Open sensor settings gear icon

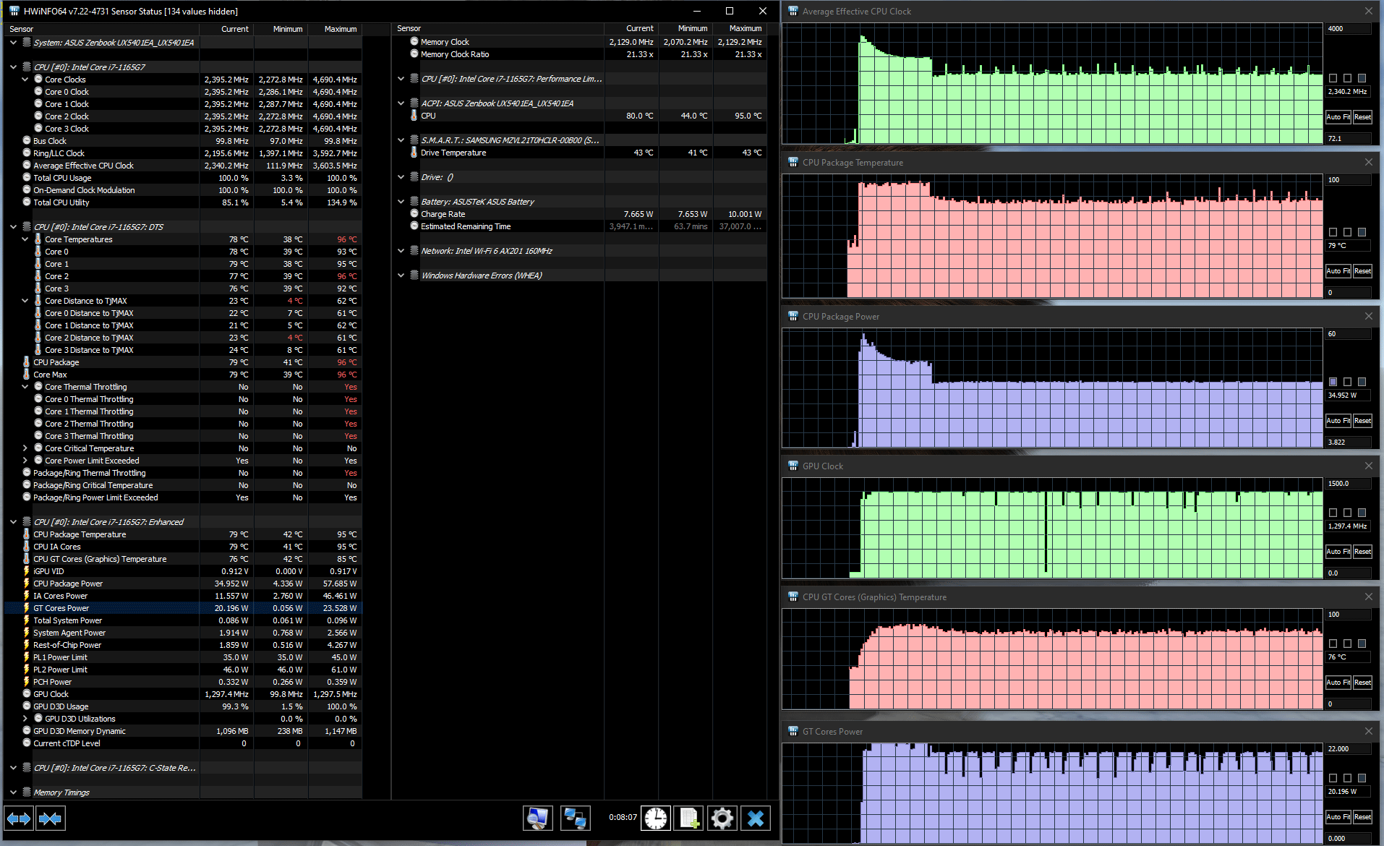[x=722, y=819]
